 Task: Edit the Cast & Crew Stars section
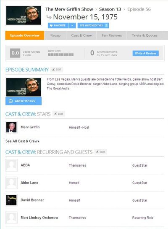click(x=59, y=114)
